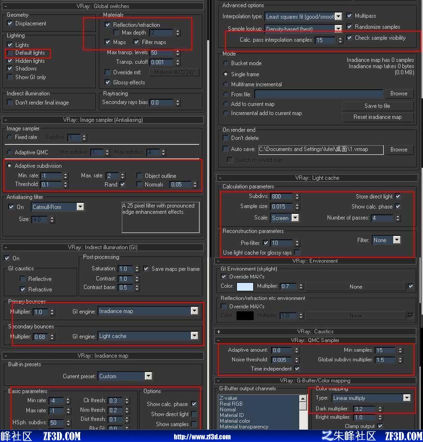Open the secondary bounces GI engine dropdown

pyautogui.click(x=194, y=336)
